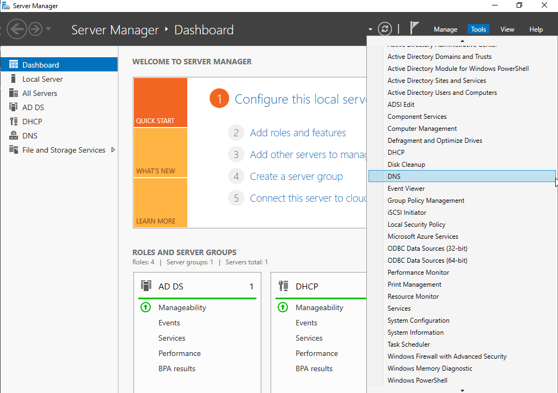Choose Disk Cleanup from Tools menu
558x393 pixels.
point(462,165)
